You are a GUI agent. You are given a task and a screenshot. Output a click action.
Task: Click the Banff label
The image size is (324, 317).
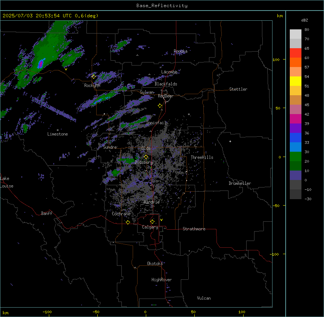pyautogui.click(x=47, y=213)
